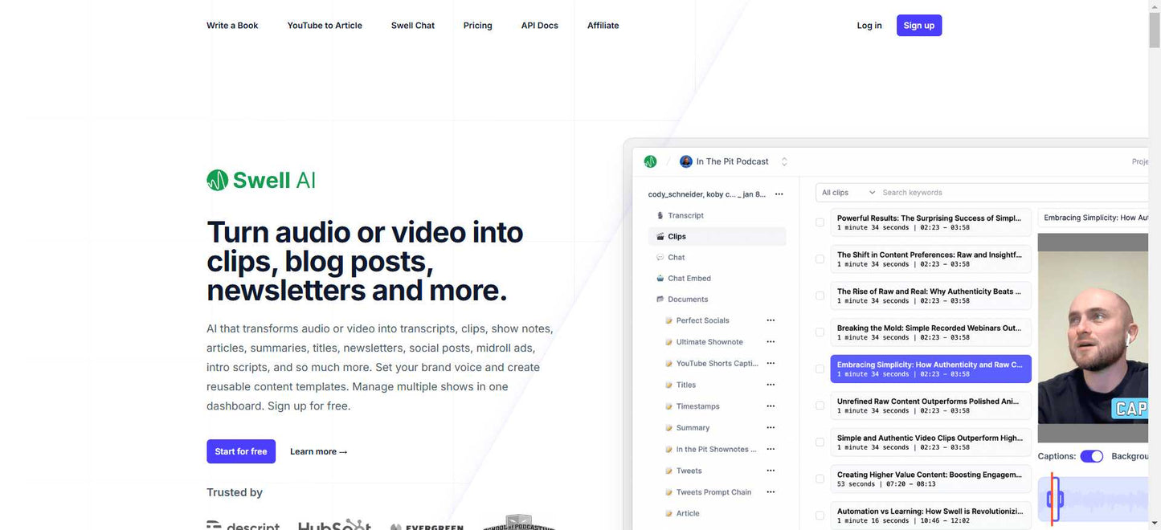Tick the checkbox for Breaking the Mold clip
This screenshot has width=1161, height=530.
pos(820,332)
